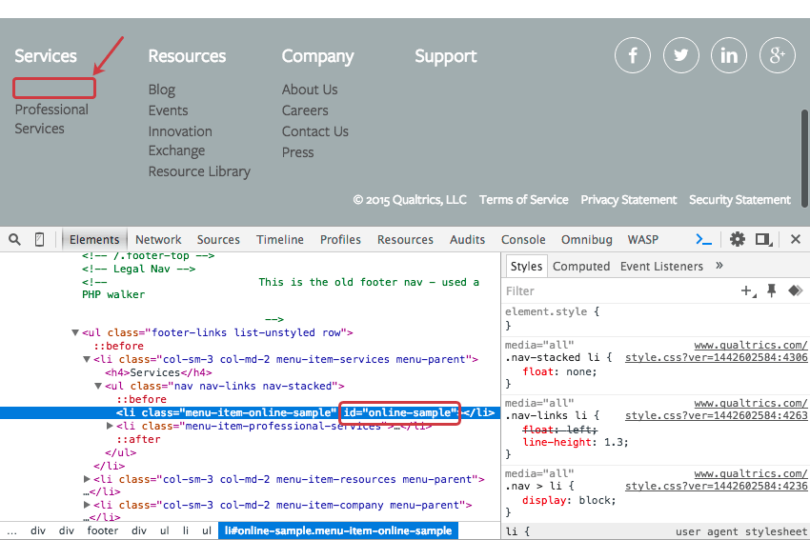This screenshot has width=810, height=540.
Task: Open the Privacy Statement link
Action: pyautogui.click(x=628, y=200)
